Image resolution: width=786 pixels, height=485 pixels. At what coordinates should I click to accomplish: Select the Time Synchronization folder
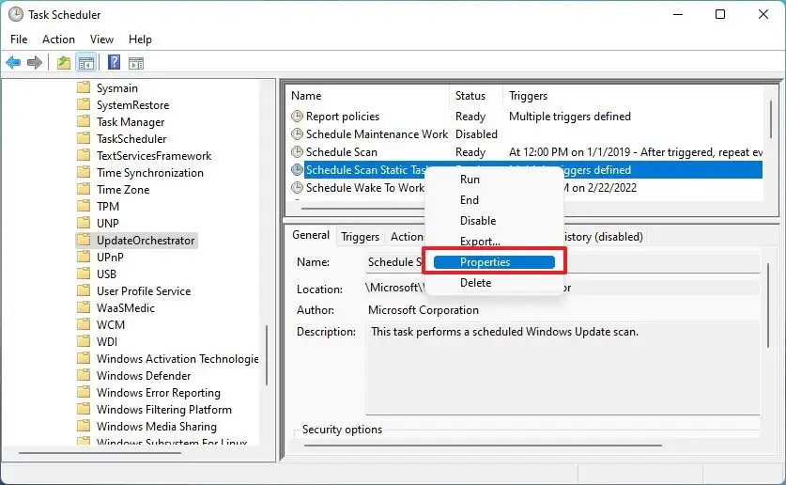coord(150,173)
